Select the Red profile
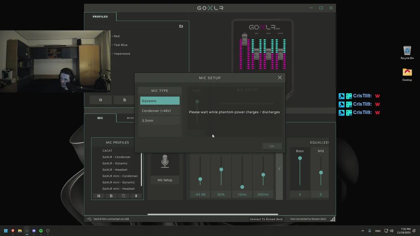The height and width of the screenshot is (236, 420). (117, 36)
